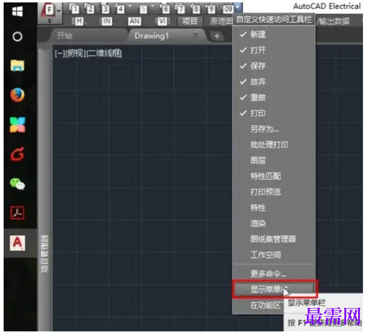Choose 更多命令... menu entry

point(274,274)
